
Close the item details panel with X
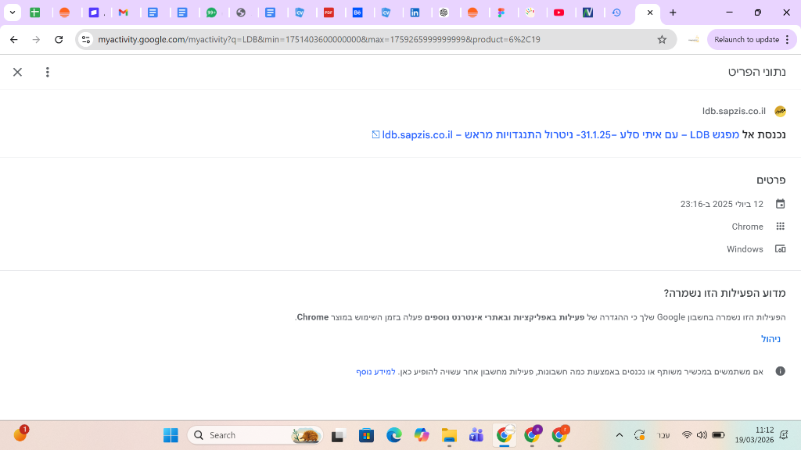[17, 72]
